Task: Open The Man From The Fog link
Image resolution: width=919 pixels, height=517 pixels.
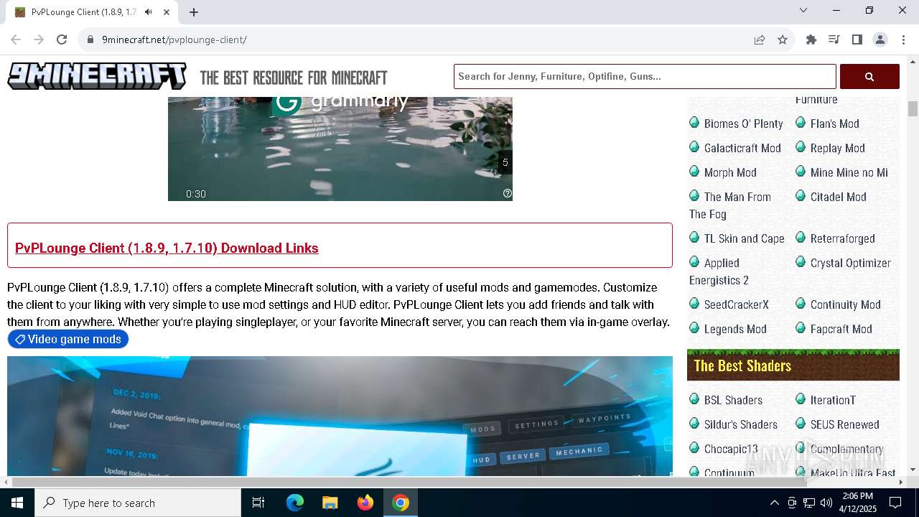Action: click(x=730, y=205)
